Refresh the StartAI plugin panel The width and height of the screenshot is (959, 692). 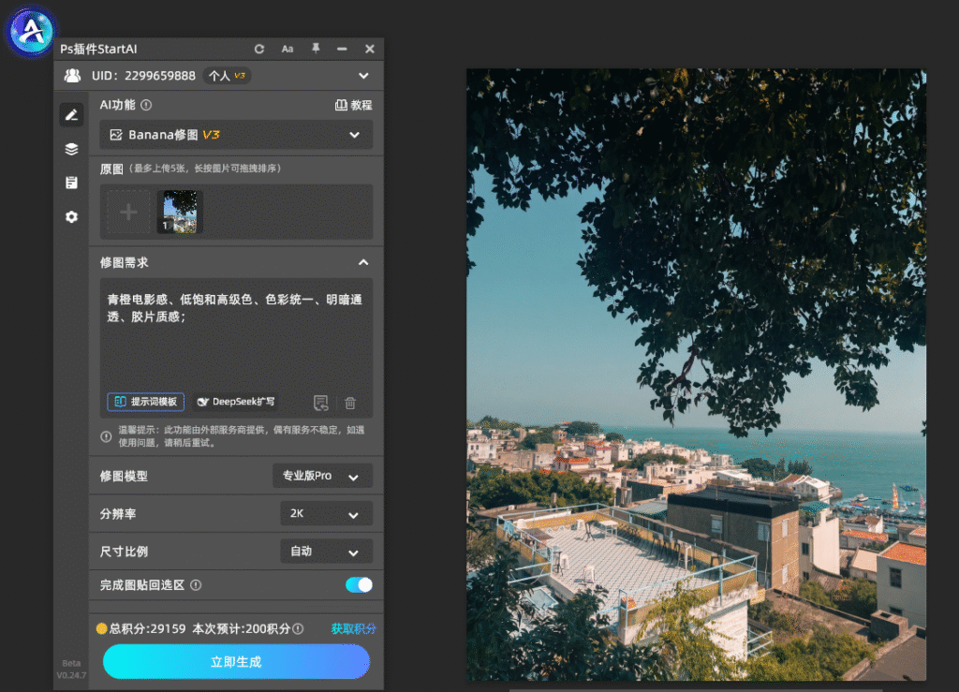tap(259, 49)
